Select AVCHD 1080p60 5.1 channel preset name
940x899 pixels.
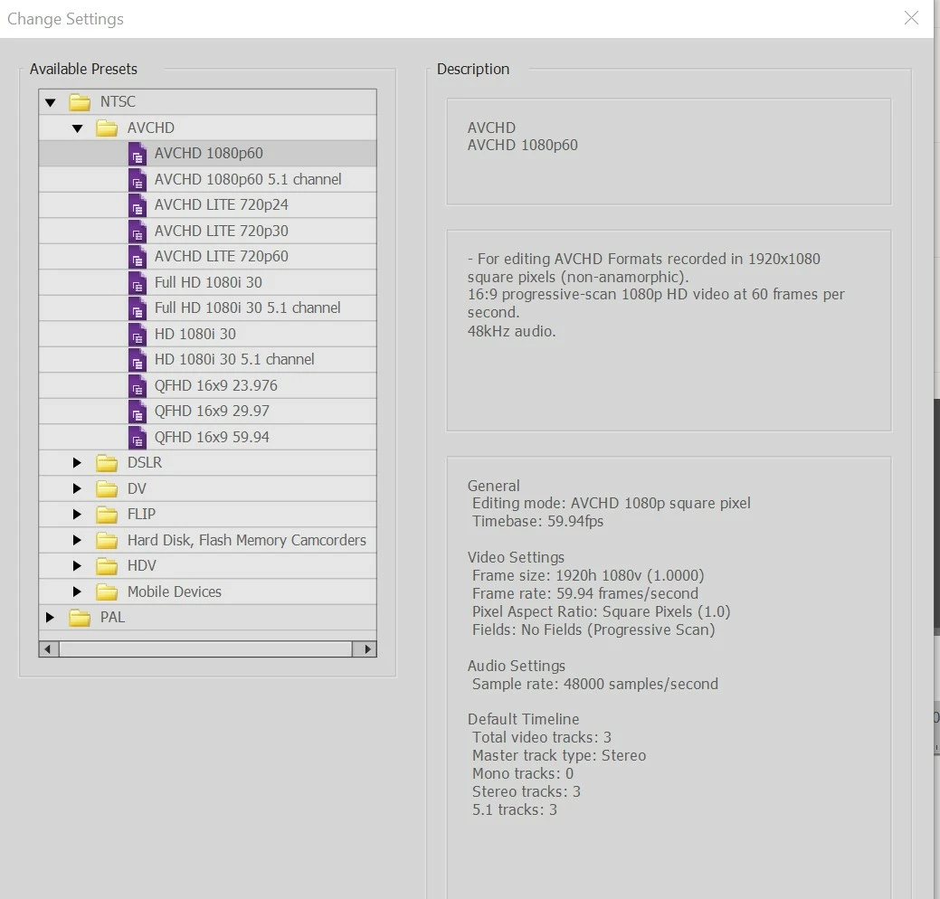(x=248, y=179)
